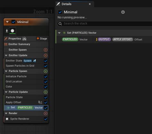
Task: Add renderer with Render plus icon
Action: [46, 113]
